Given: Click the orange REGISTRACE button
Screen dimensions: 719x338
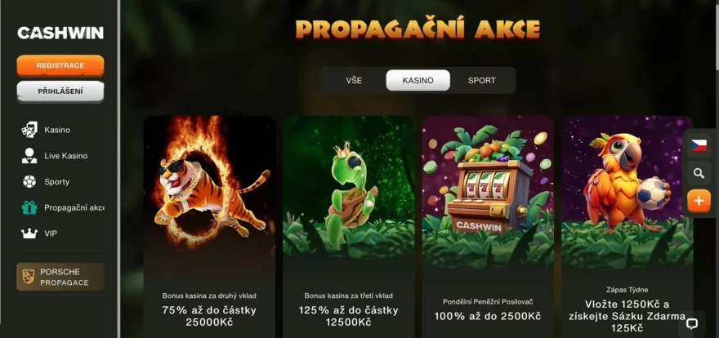Looking at the screenshot, I should pyautogui.click(x=60, y=65).
